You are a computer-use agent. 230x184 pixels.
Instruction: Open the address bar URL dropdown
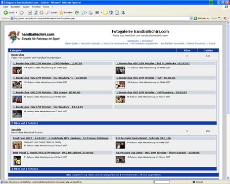coord(191,18)
